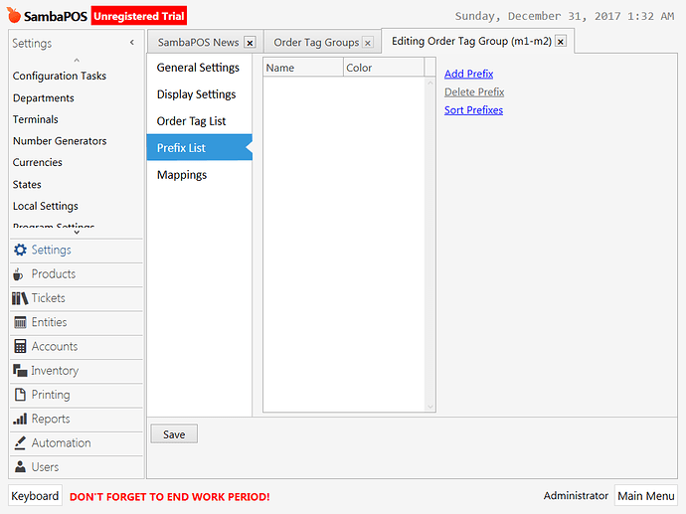Viewport: 686px width, 514px height.
Task: Open the Accounts module label
Action: [x=55, y=346]
